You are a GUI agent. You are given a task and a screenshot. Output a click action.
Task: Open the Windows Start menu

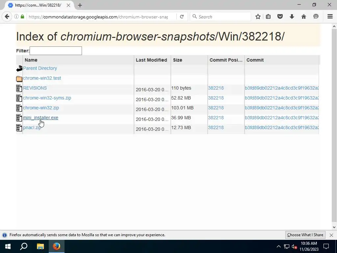8,246
